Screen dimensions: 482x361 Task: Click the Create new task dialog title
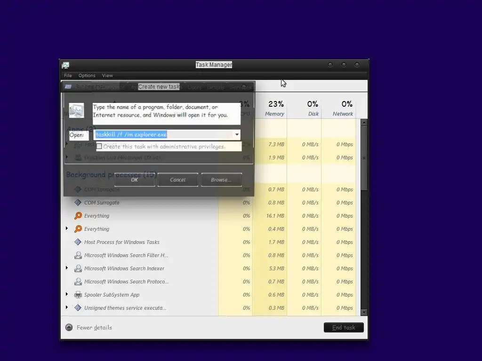(159, 87)
